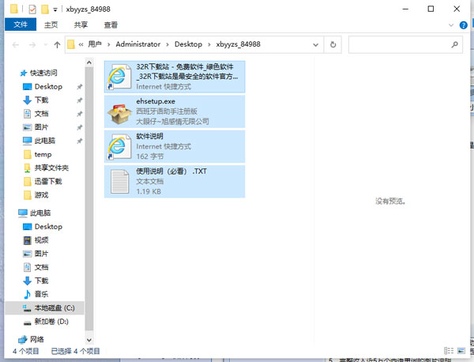The image size is (474, 362).
Task: Click the Administrator breadcrumb segment
Action: coord(137,44)
